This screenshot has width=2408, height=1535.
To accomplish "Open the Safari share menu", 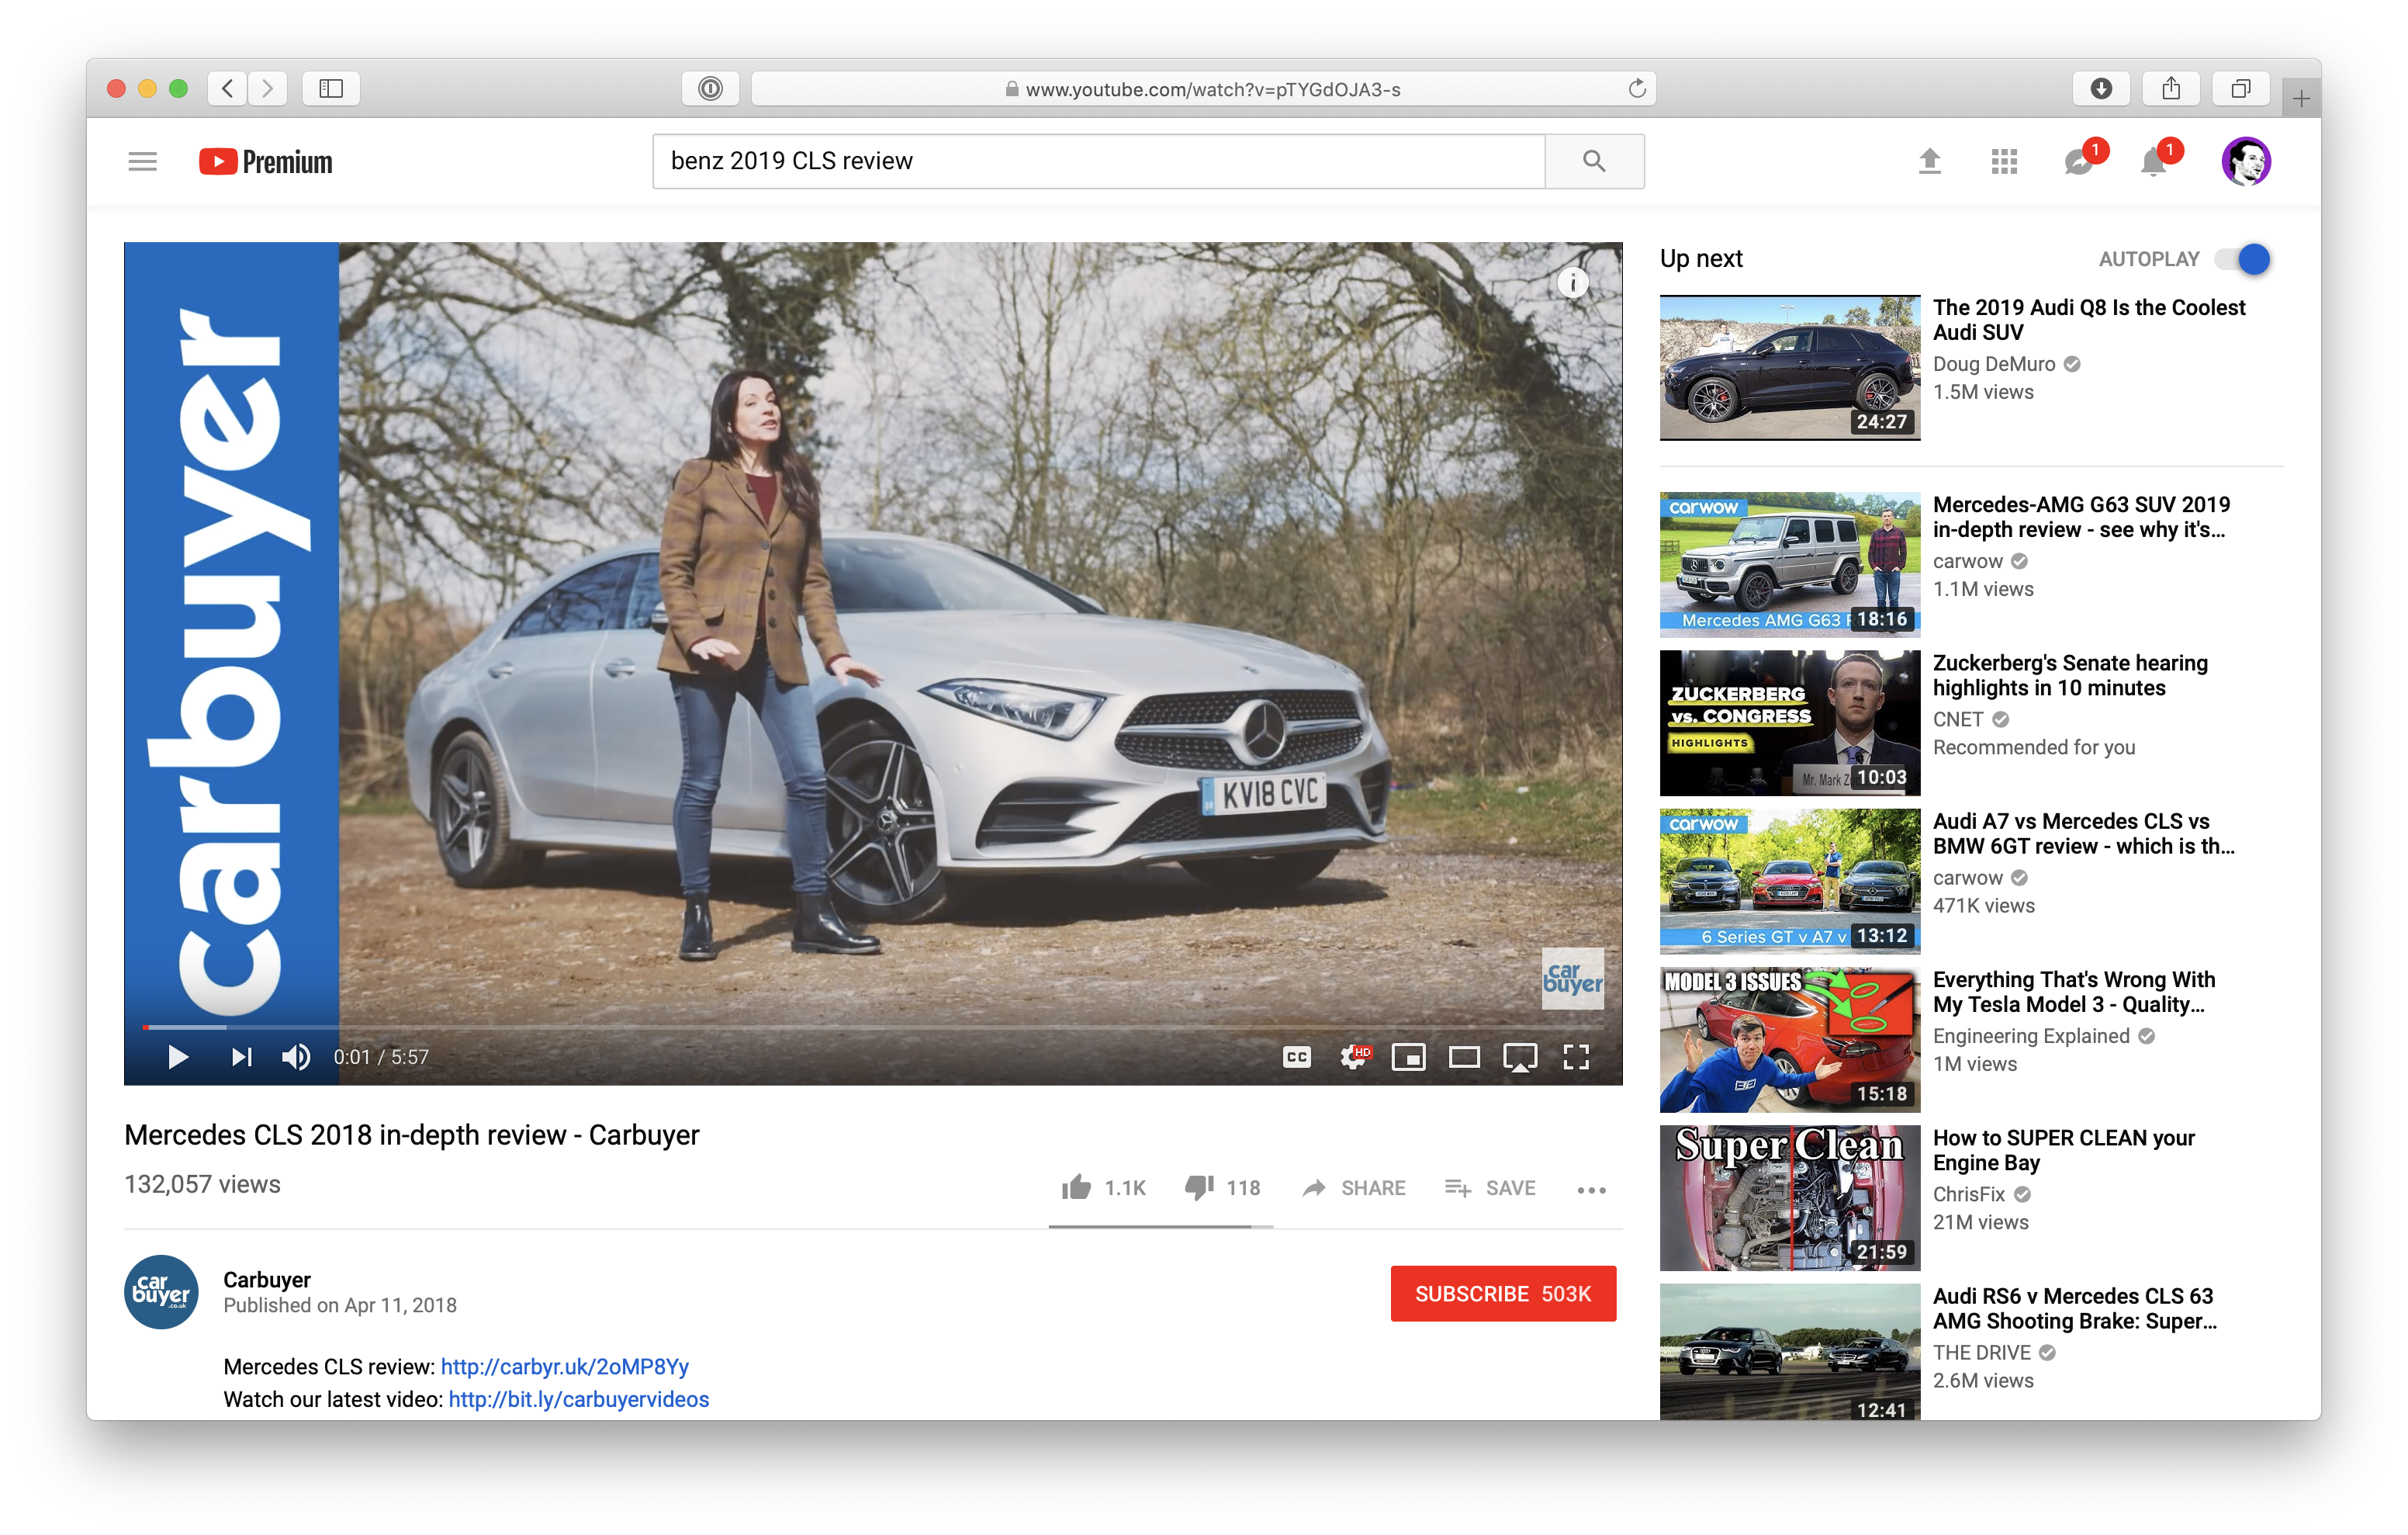I will (x=2171, y=89).
